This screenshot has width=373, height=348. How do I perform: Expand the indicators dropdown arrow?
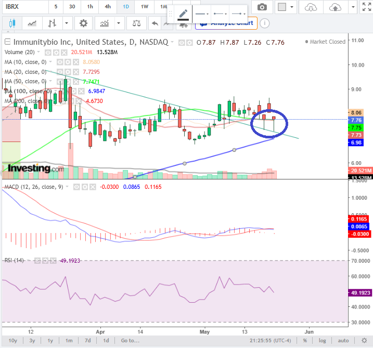click(x=119, y=23)
